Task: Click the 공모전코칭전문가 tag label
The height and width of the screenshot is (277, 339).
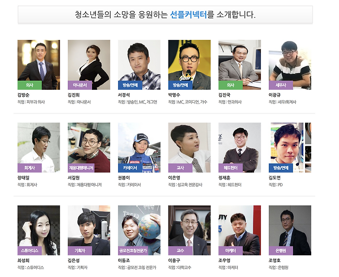Action: (x=133, y=251)
